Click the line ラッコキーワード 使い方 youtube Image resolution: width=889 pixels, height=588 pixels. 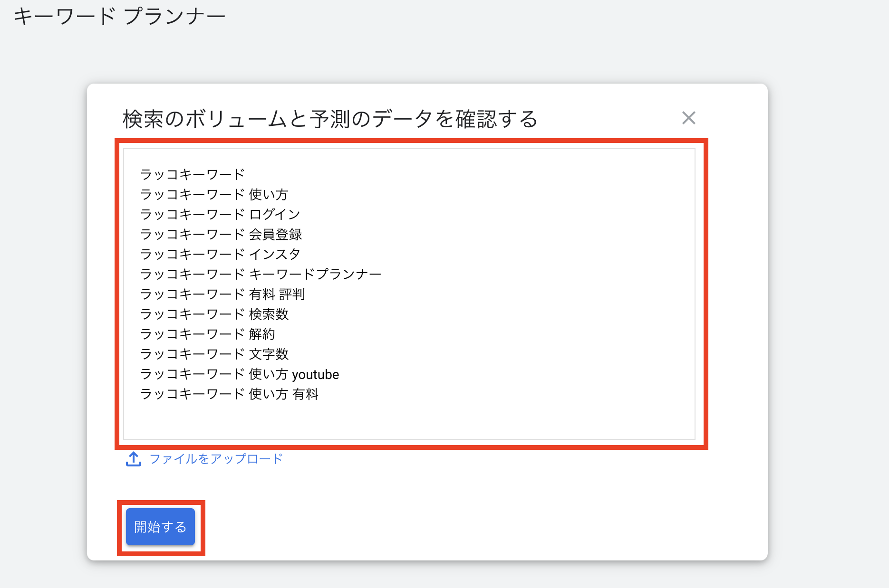pyautogui.click(x=240, y=374)
